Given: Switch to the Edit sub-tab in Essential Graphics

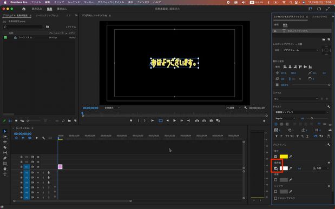Looking at the screenshot, I should coord(285,25).
